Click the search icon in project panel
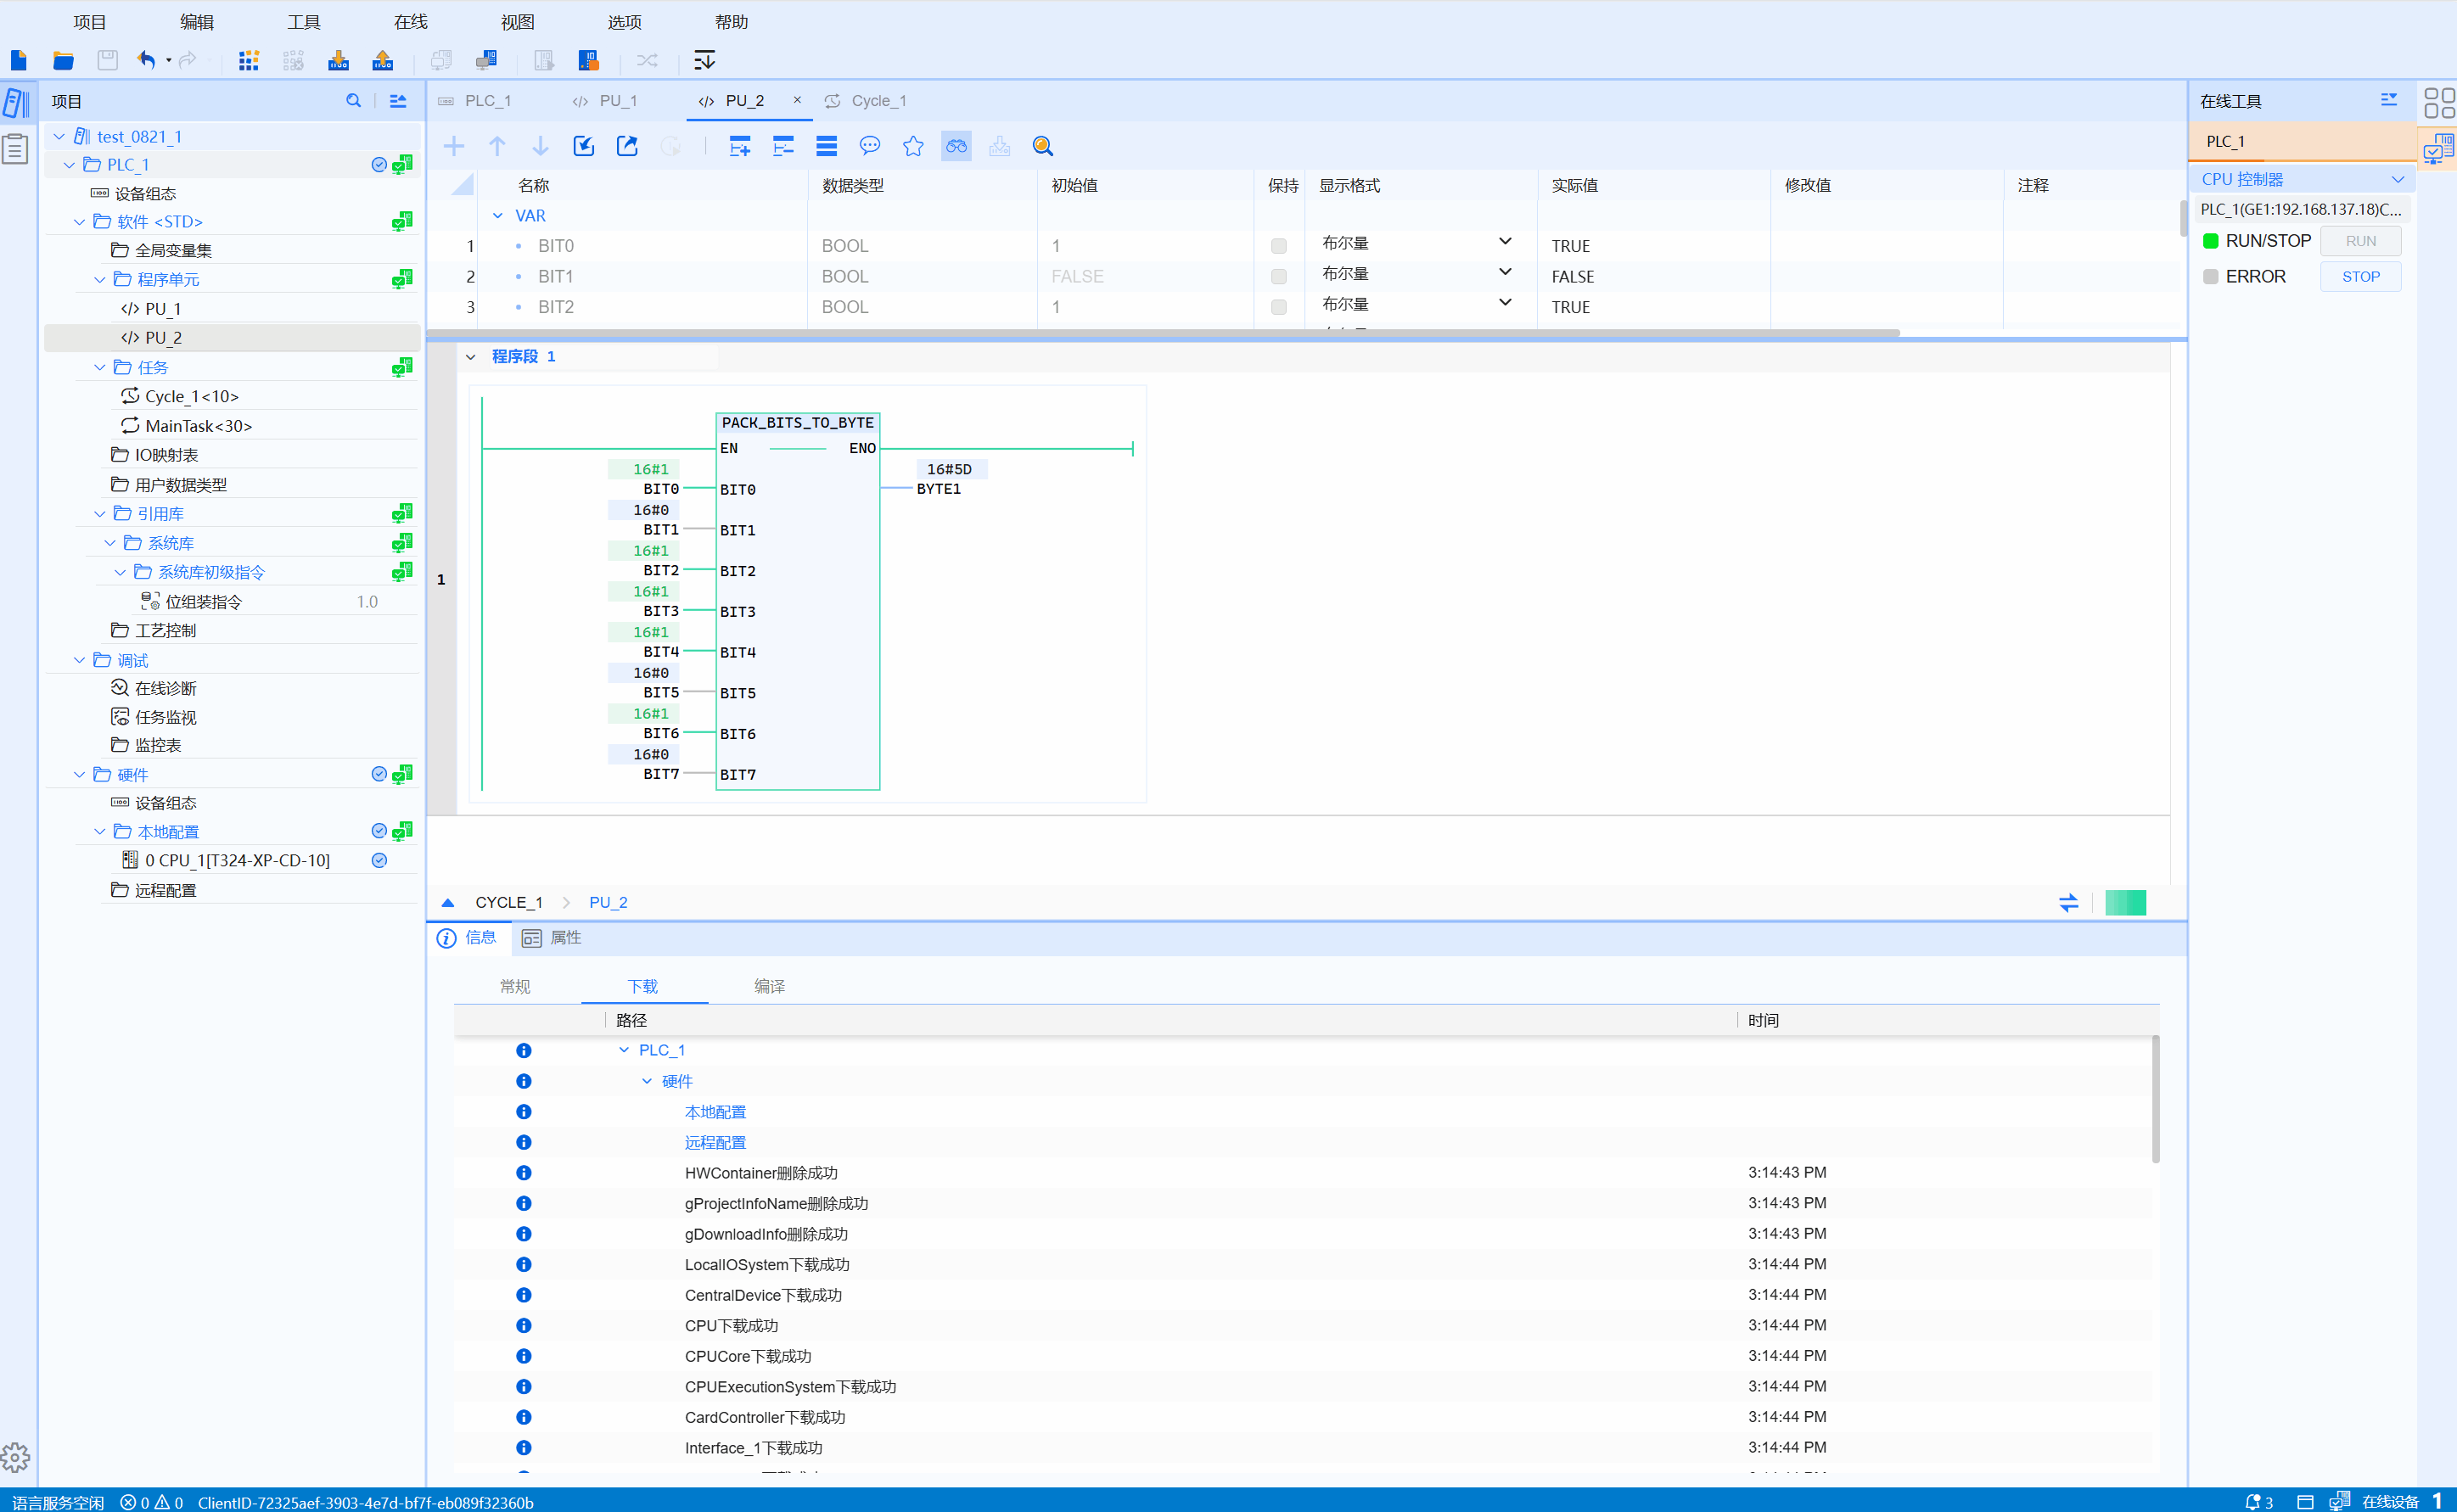Image resolution: width=2457 pixels, height=1512 pixels. click(353, 101)
